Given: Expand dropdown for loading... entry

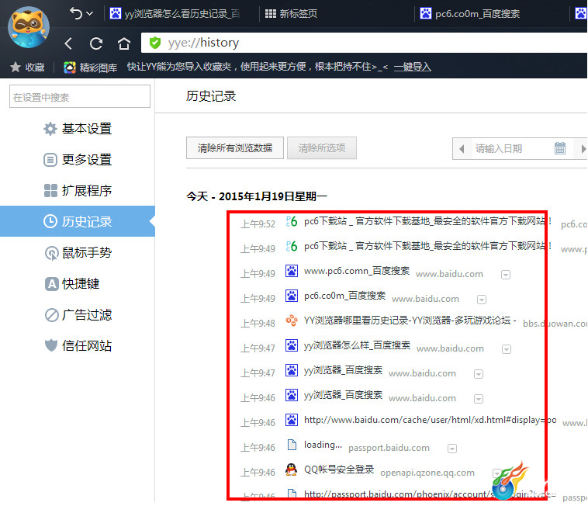Looking at the screenshot, I should tap(452, 449).
